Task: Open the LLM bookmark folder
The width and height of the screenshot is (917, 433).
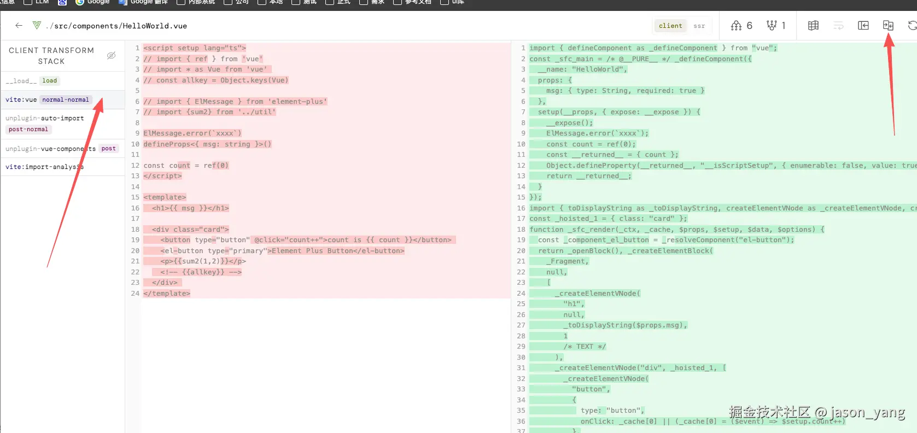Action: (x=37, y=2)
